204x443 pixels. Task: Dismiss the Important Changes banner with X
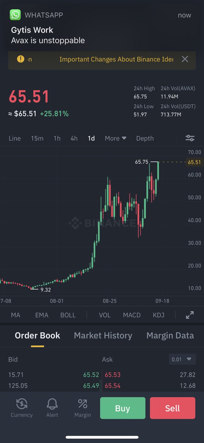click(185, 59)
